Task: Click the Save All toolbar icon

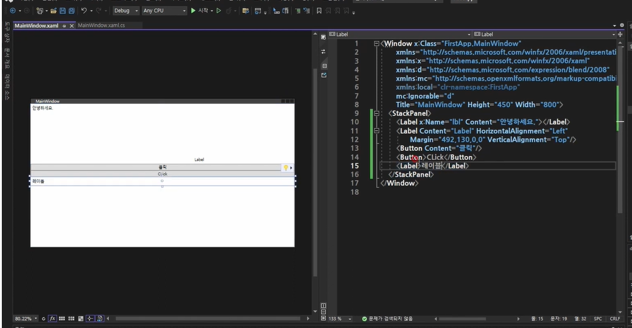Action: click(x=72, y=11)
